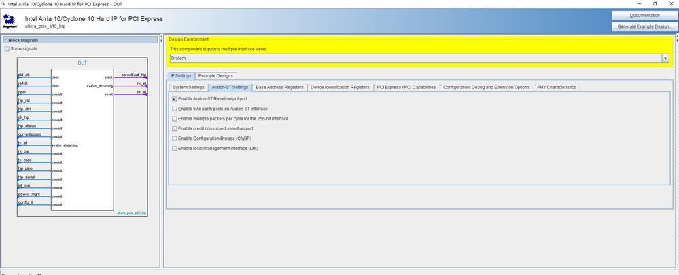Screen dimensions: 679x275
Task: Click the MegaCore logo icon
Action: coord(9,21)
